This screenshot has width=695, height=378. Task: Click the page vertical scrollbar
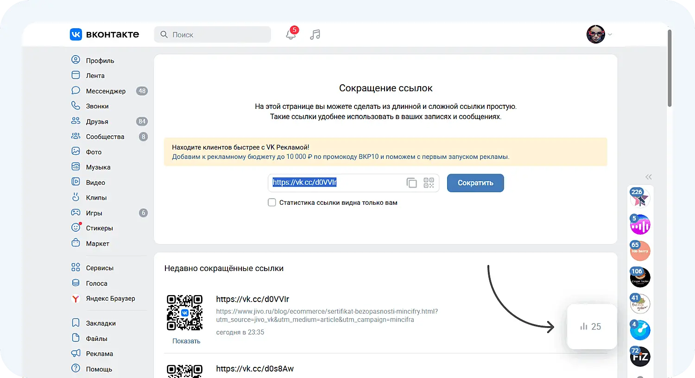pos(670,69)
